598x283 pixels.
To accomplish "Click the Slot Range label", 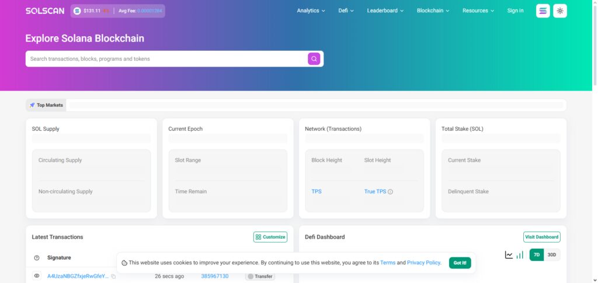I will [188, 160].
